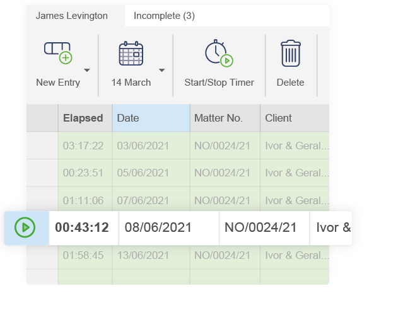This screenshot has width=403, height=315.
Task: Click the 14 March label
Action: [x=131, y=83]
